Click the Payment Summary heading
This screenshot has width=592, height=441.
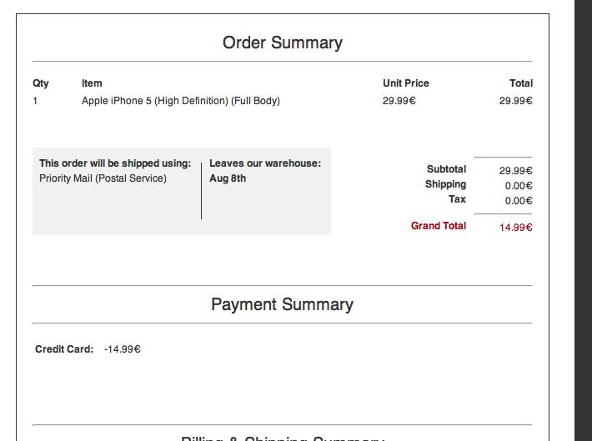tap(283, 304)
